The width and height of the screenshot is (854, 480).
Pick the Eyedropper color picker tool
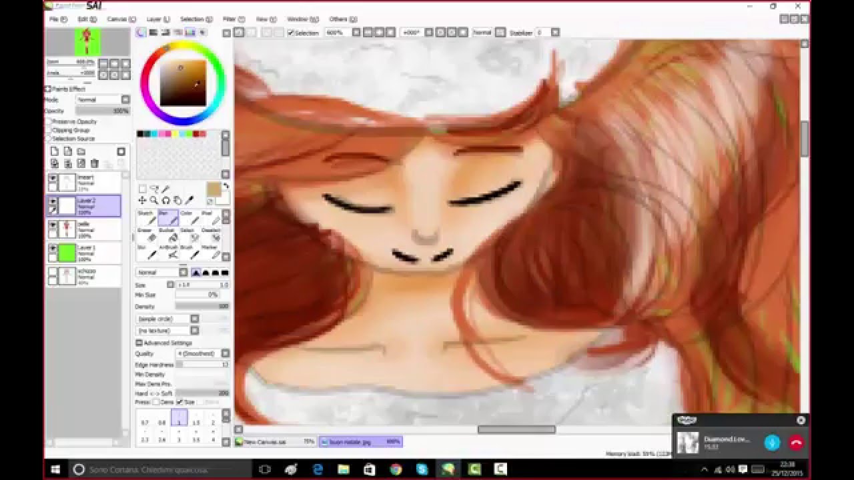click(189, 200)
